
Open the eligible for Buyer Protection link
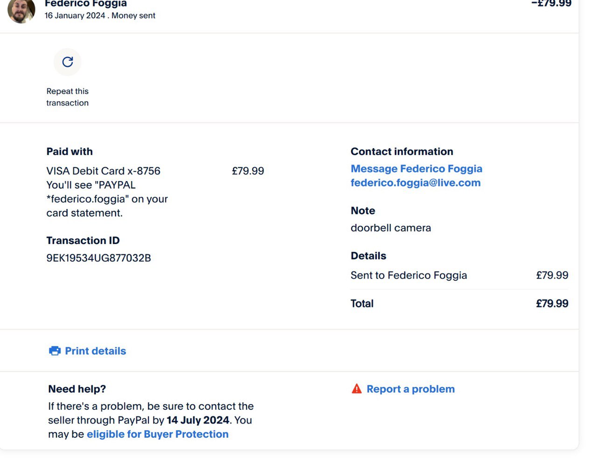click(x=157, y=434)
